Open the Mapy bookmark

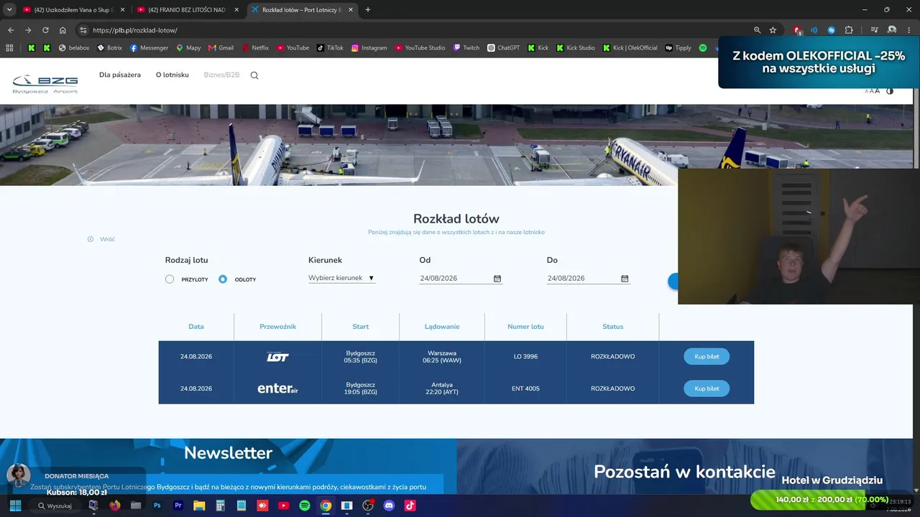[188, 48]
